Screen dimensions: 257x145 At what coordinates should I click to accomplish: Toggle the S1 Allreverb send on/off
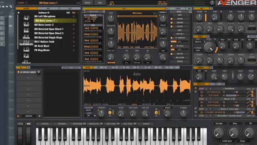pos(171,38)
